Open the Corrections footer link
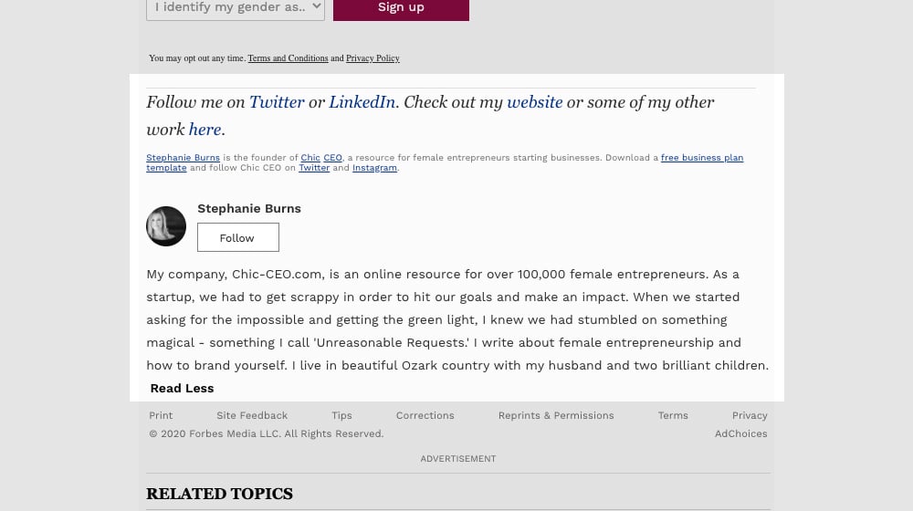 [425, 415]
